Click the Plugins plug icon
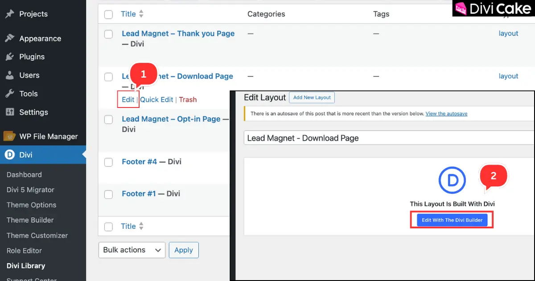The width and height of the screenshot is (535, 281). coord(9,57)
